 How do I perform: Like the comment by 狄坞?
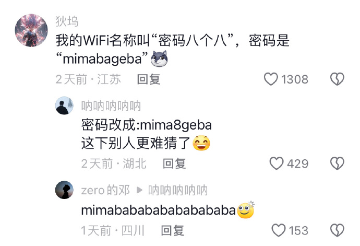(x=271, y=79)
